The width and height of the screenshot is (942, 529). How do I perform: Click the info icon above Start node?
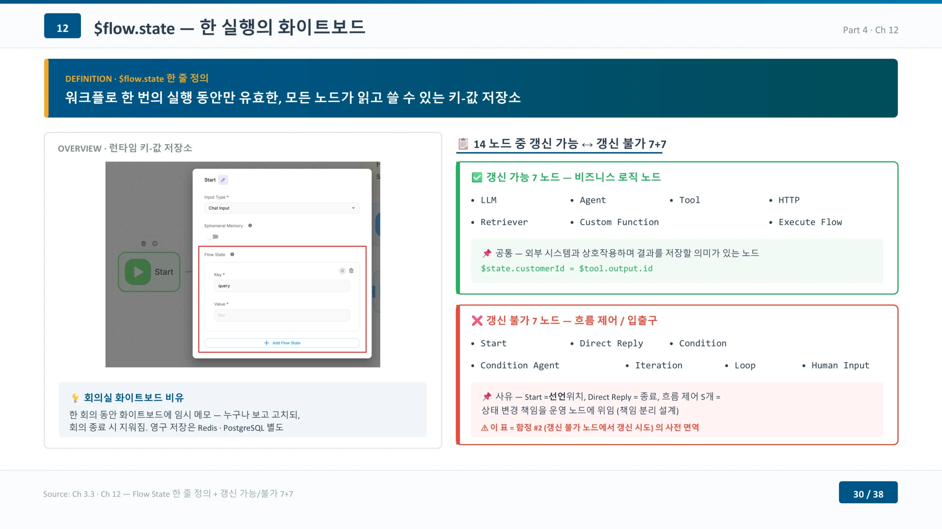pos(155,244)
